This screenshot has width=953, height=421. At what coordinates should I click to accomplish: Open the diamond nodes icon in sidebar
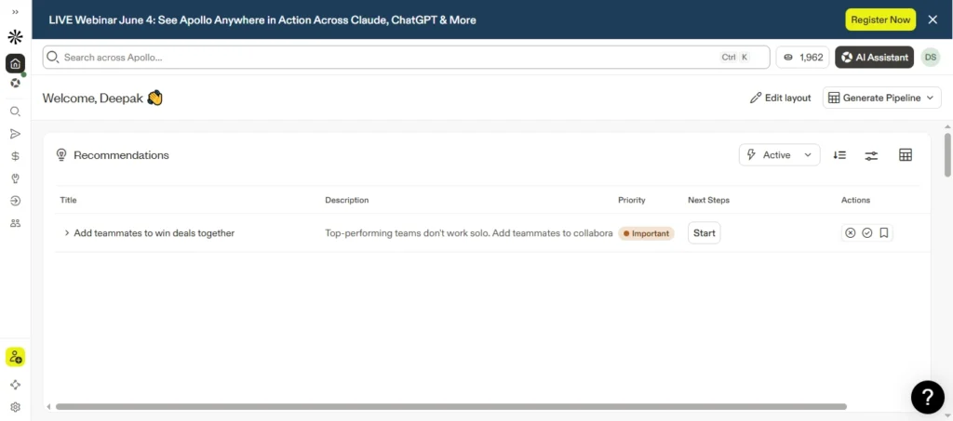(x=15, y=385)
